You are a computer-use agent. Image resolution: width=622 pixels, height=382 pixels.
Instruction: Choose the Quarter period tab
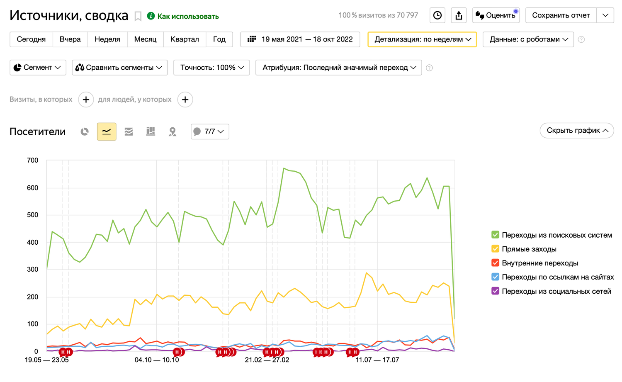[x=185, y=39]
